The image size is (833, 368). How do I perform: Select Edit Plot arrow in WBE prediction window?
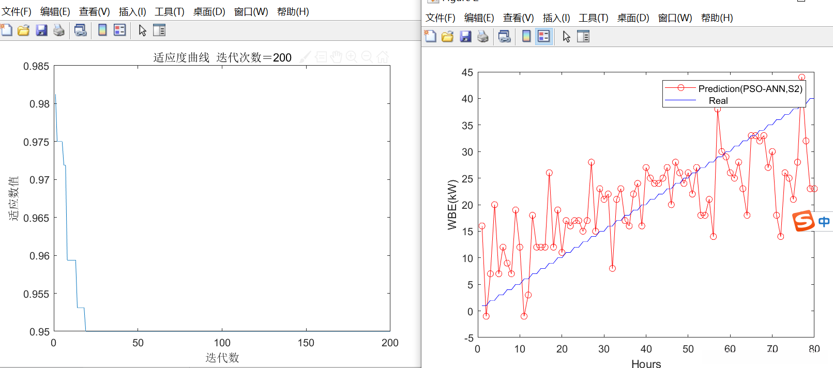click(567, 37)
